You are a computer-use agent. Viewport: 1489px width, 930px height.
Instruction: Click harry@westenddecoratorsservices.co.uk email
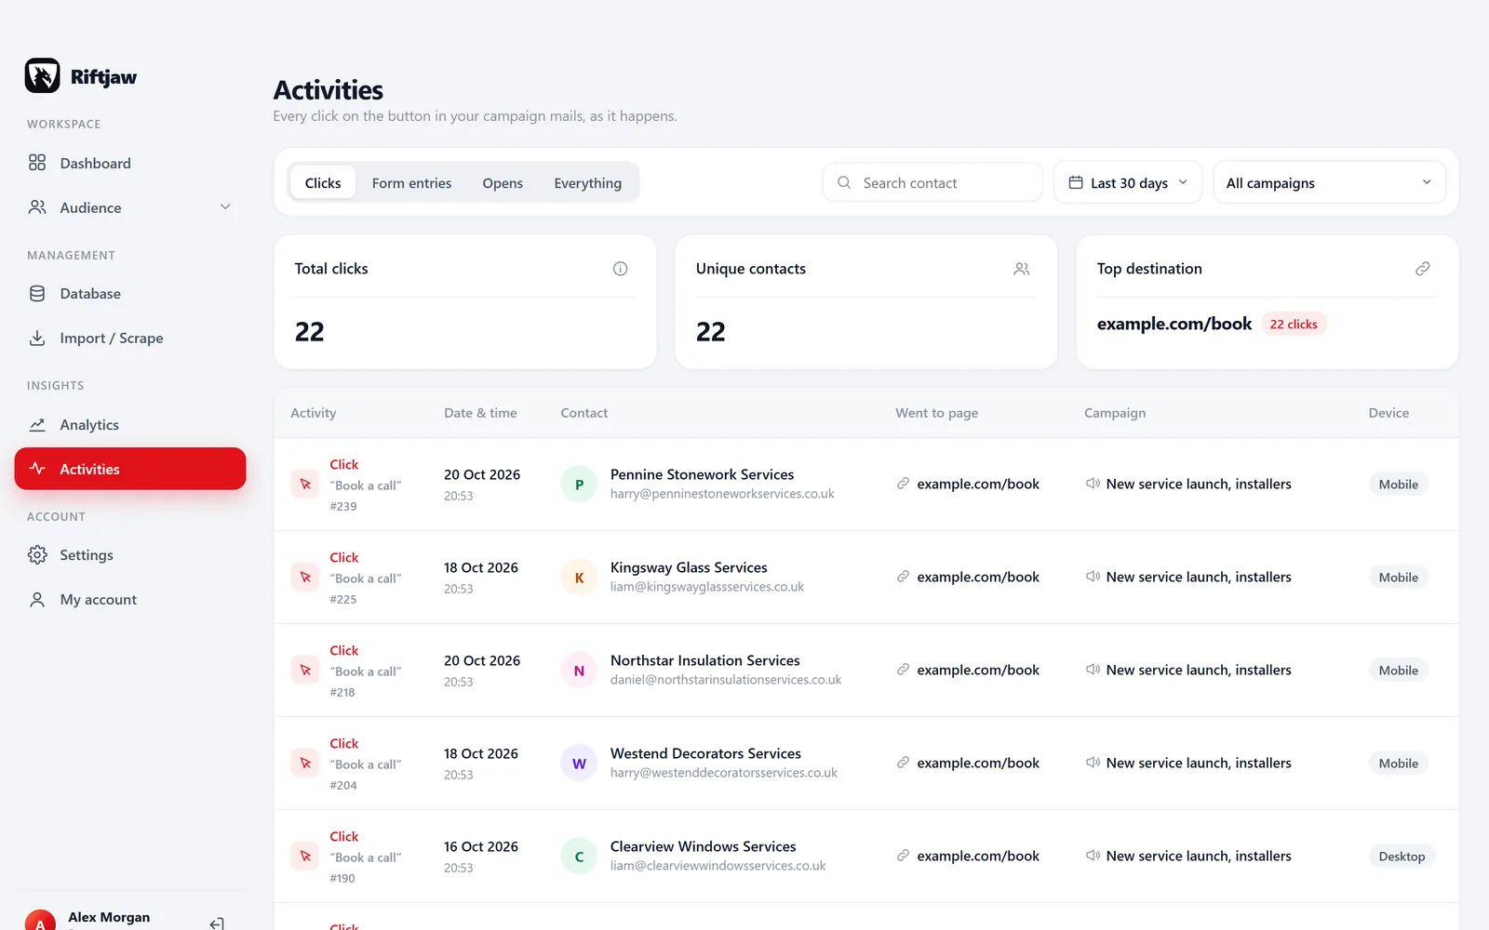(723, 773)
